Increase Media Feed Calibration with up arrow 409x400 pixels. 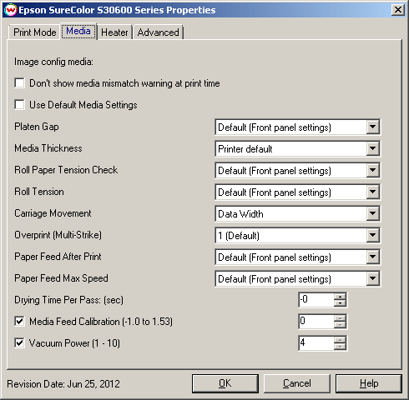(x=340, y=318)
